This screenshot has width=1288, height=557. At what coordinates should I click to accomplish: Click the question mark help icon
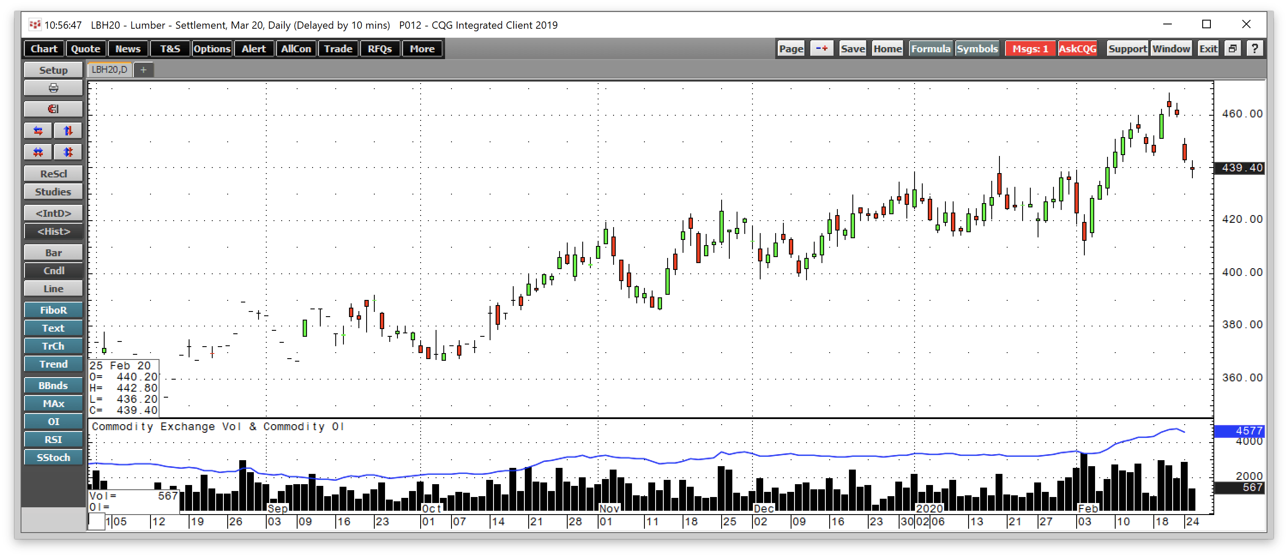point(1255,48)
